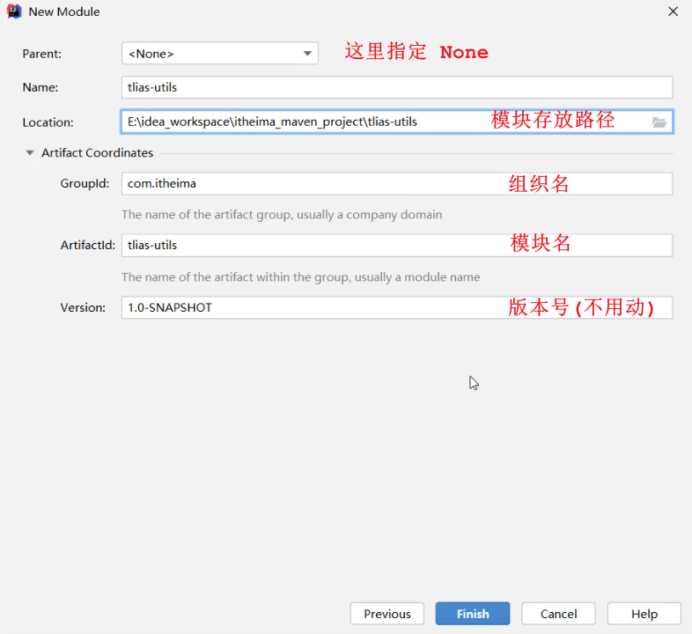Image resolution: width=692 pixels, height=634 pixels.
Task: Click the "Parent:" label
Action: (x=42, y=54)
